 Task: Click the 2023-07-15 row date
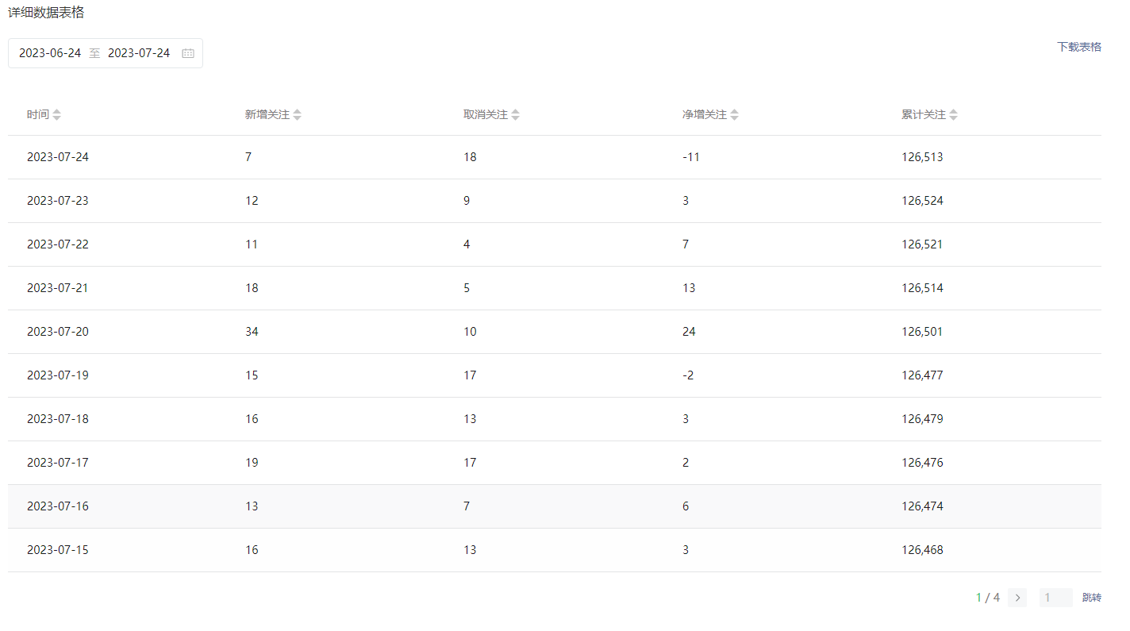pyautogui.click(x=58, y=550)
